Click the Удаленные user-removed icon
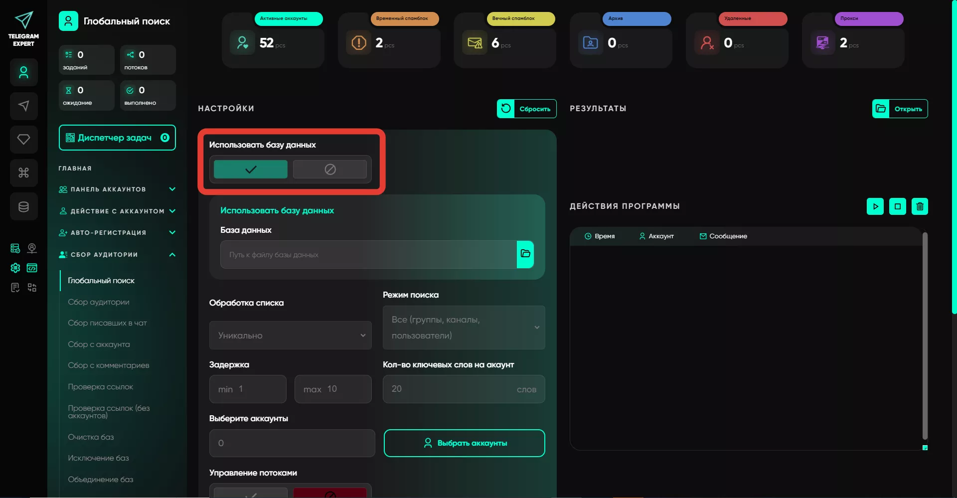 pos(707,43)
